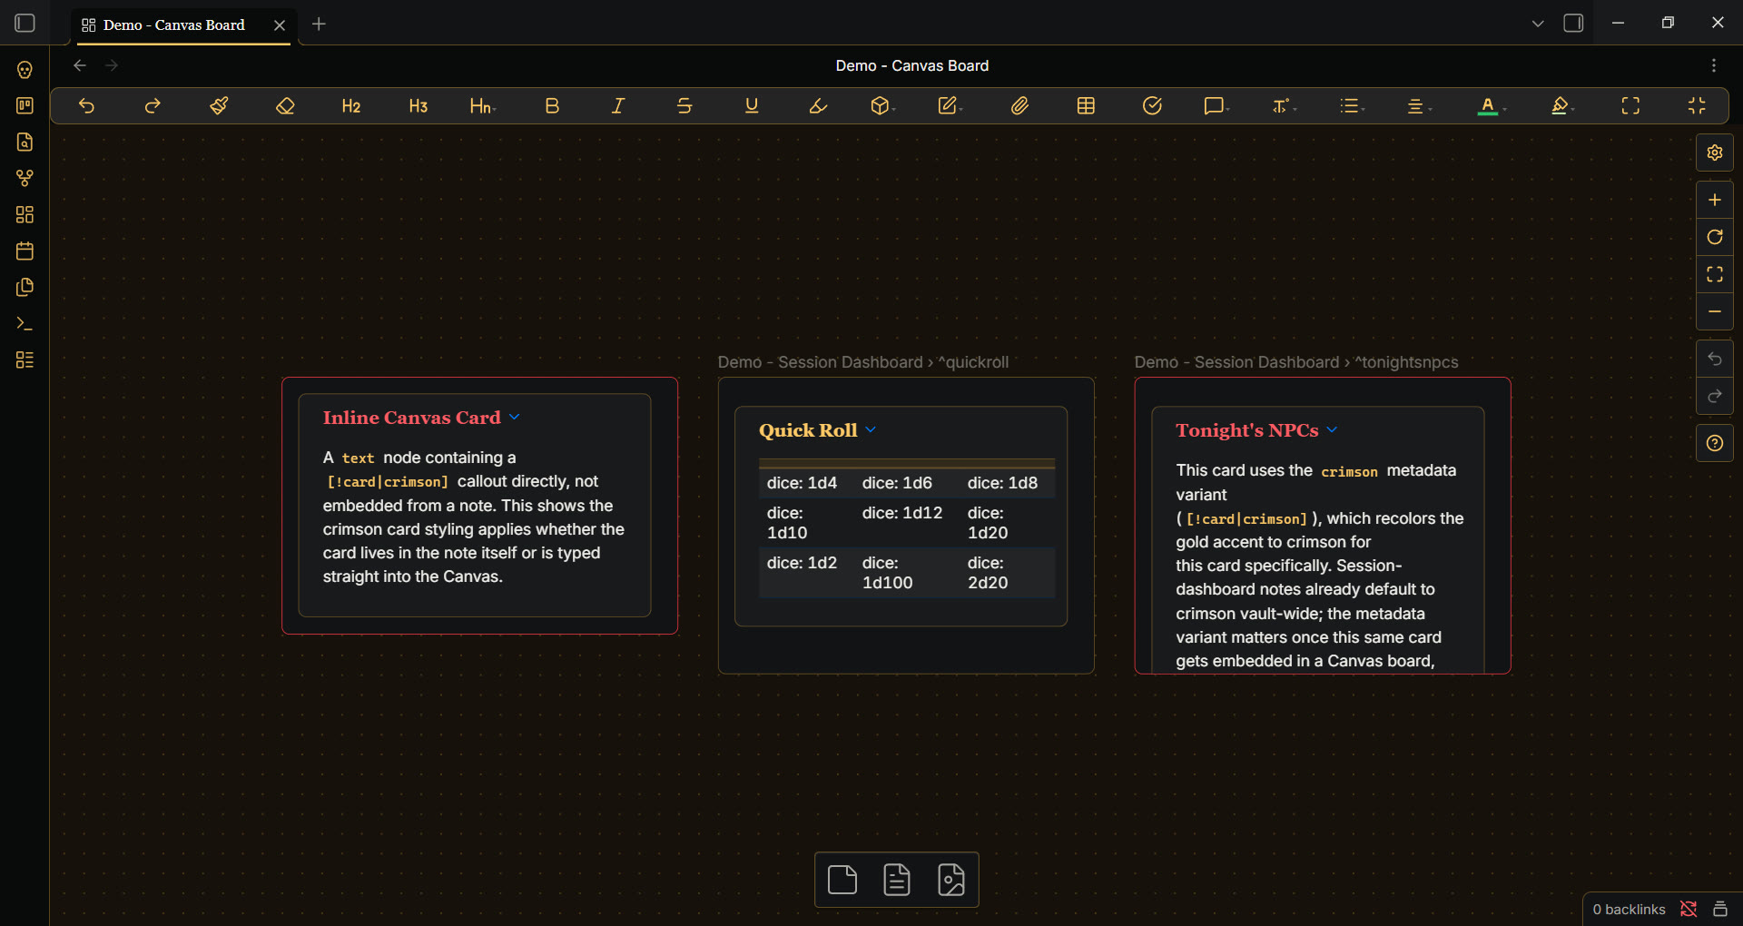Toggle the right sidebar
Image resolution: width=1743 pixels, height=926 pixels.
[1573, 23]
